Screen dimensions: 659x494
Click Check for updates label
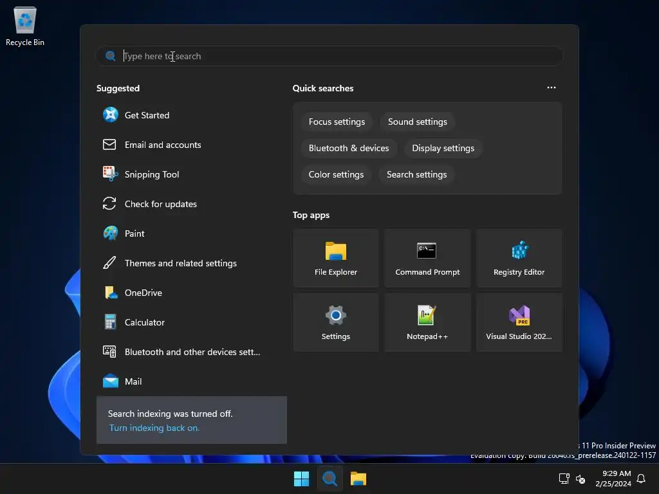click(160, 204)
